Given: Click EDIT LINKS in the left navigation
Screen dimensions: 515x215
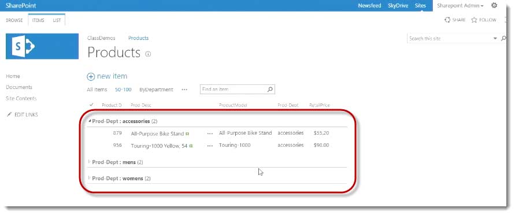Looking at the screenshot, I should (x=22, y=114).
